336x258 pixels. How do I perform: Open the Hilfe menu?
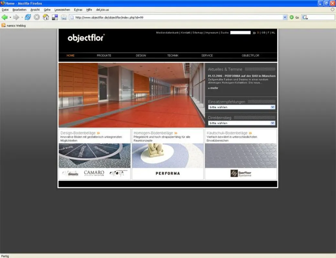pos(89,10)
